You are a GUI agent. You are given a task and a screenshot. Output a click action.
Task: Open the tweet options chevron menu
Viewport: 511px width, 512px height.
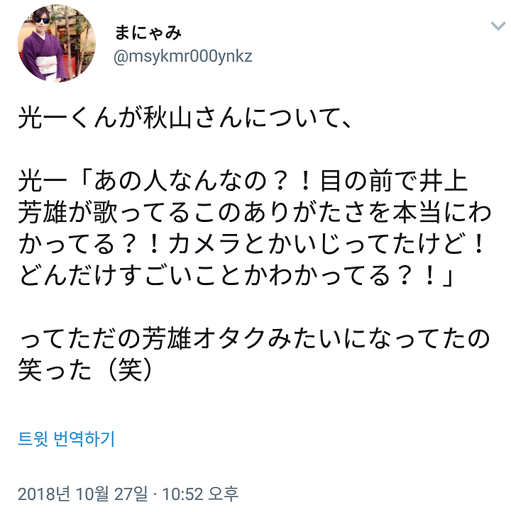coord(498,26)
